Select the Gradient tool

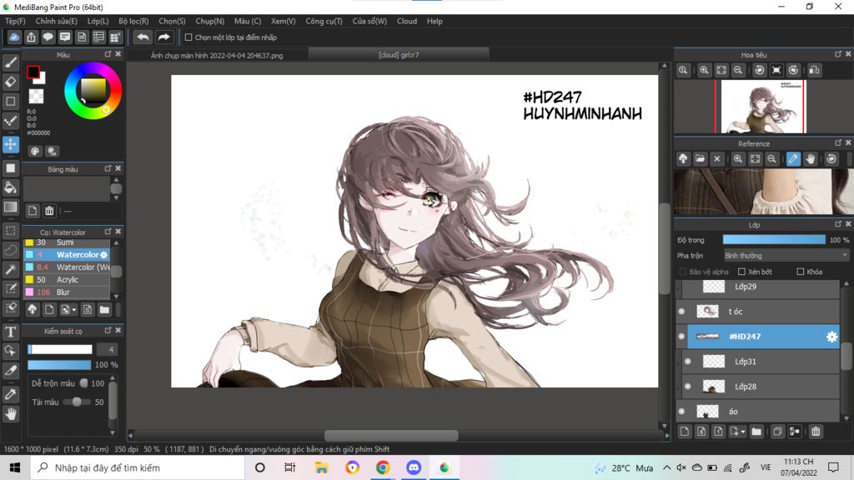point(10,207)
